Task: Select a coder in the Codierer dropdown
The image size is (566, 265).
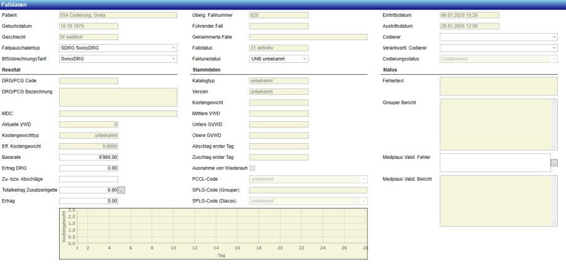Action: [498, 37]
